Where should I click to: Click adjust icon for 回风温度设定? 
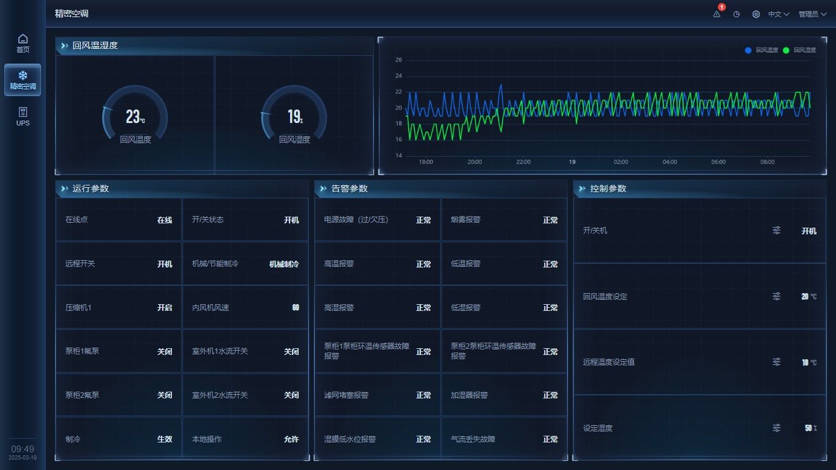[x=776, y=296]
